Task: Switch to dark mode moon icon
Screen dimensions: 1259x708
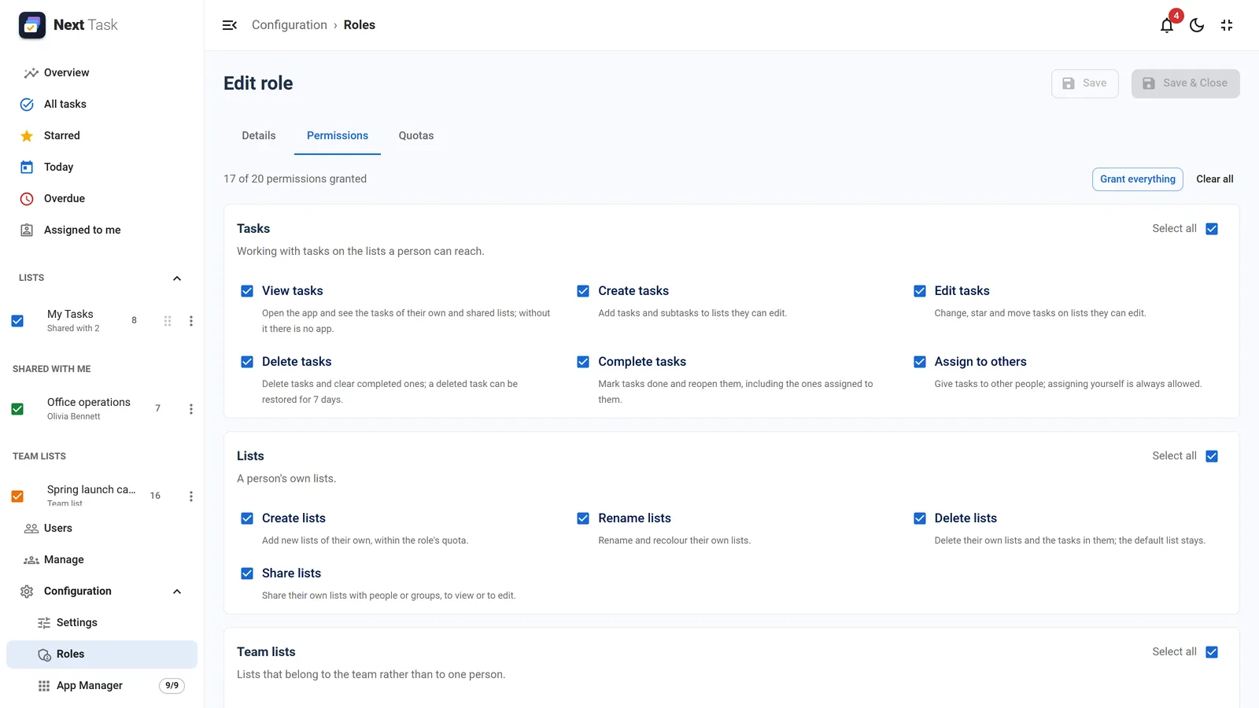Action: pos(1197,25)
